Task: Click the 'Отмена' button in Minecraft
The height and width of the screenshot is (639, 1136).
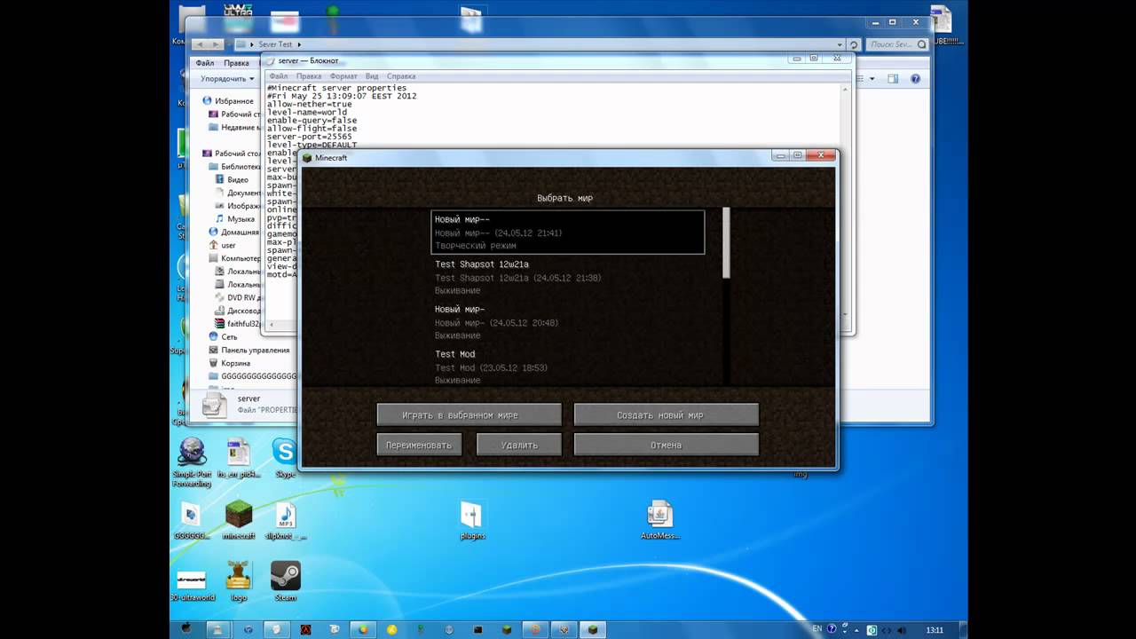Action: [x=666, y=445]
